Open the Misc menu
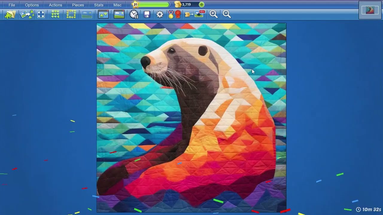 point(117,5)
